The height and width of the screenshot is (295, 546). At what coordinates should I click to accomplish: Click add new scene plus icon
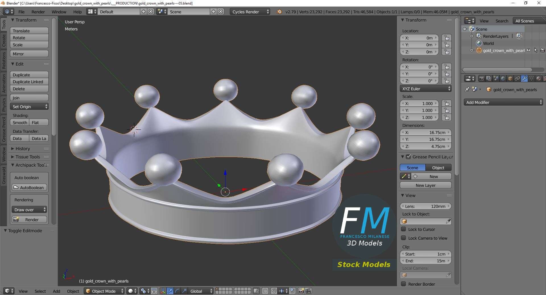[214, 12]
